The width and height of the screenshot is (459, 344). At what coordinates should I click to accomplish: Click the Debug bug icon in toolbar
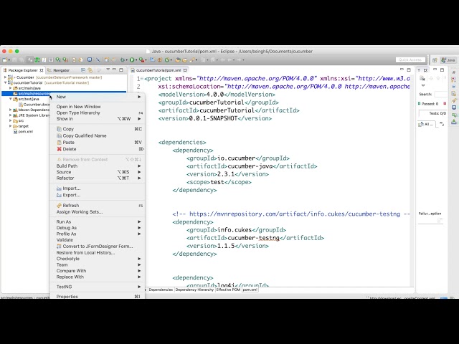pyautogui.click(x=123, y=60)
